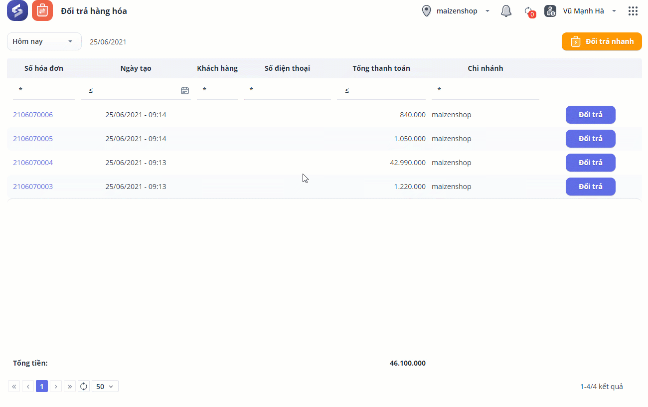Click the user avatar icon
Viewport: 648px width, 407px height.
point(550,11)
